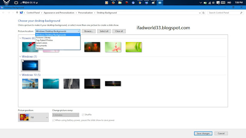Toggle the Shuffle checkbox
The width and height of the screenshot is (246, 138).
tap(83, 115)
